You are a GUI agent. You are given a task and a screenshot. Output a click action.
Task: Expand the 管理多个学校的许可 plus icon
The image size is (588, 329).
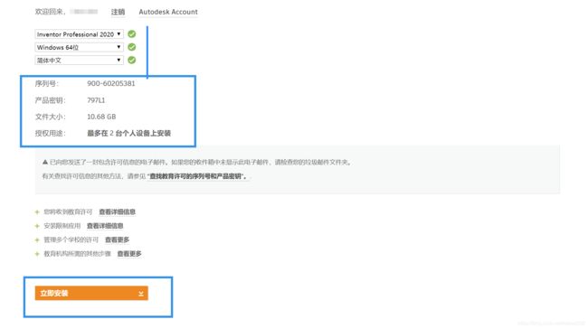37,240
